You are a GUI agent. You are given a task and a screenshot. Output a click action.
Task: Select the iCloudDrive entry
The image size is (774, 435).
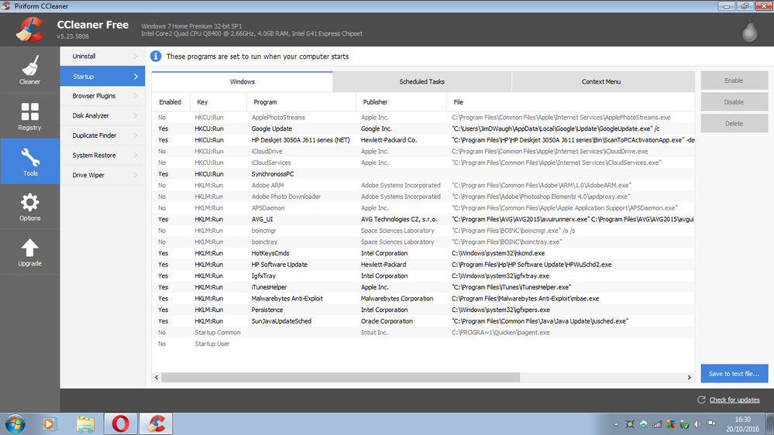pos(423,152)
